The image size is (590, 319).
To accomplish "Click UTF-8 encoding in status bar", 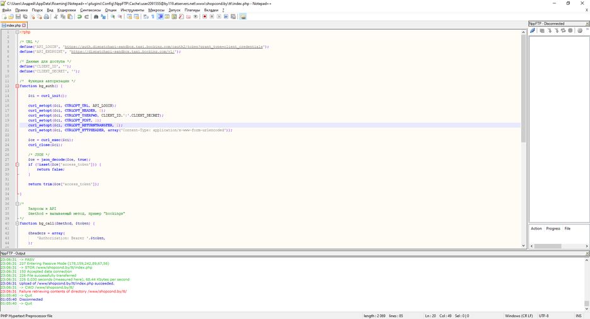I will pyautogui.click(x=544, y=316).
